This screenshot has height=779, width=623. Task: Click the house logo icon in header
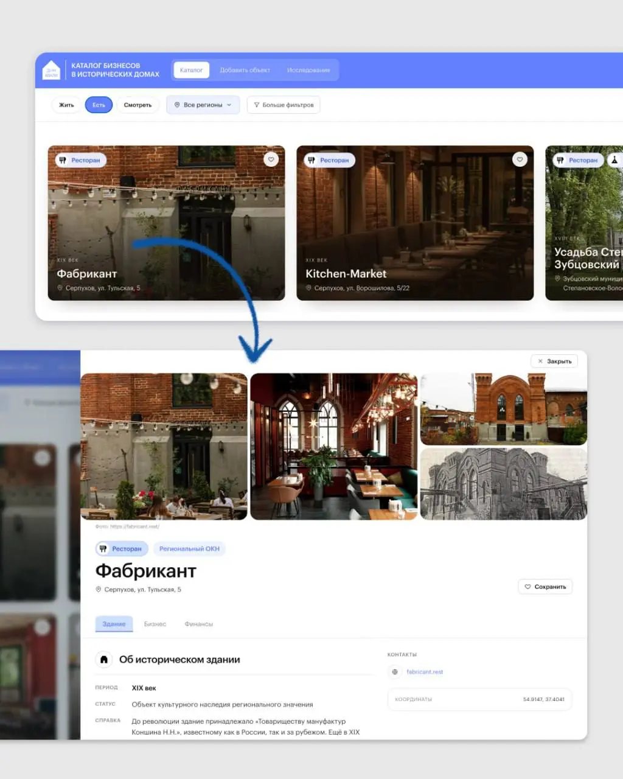(51, 70)
